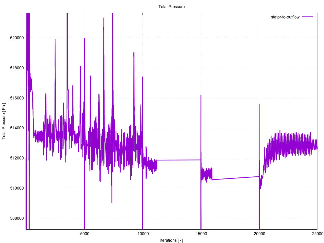
Task: Click the rising flat segment between 16000 and 20000 iterations
Action: tap(235, 178)
